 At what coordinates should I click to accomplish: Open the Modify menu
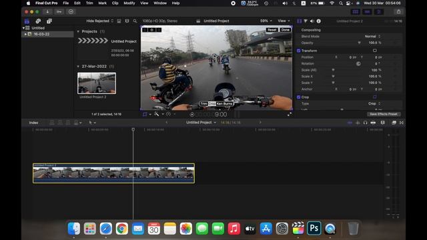[x=129, y=3]
